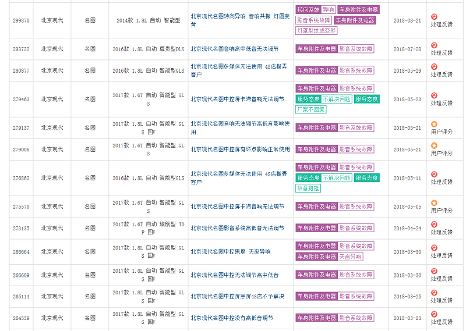Open the 北京现代名图音响高中低音无法调节 complaint link

point(235,49)
